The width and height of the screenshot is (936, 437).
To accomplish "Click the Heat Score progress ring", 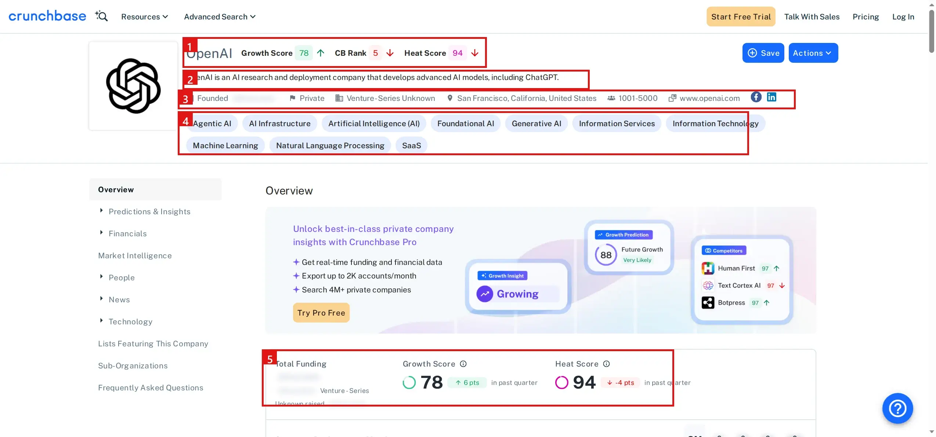I will [x=561, y=382].
